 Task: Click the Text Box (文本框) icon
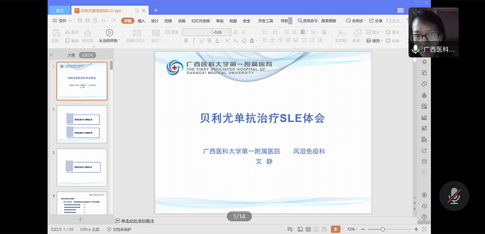[341, 33]
